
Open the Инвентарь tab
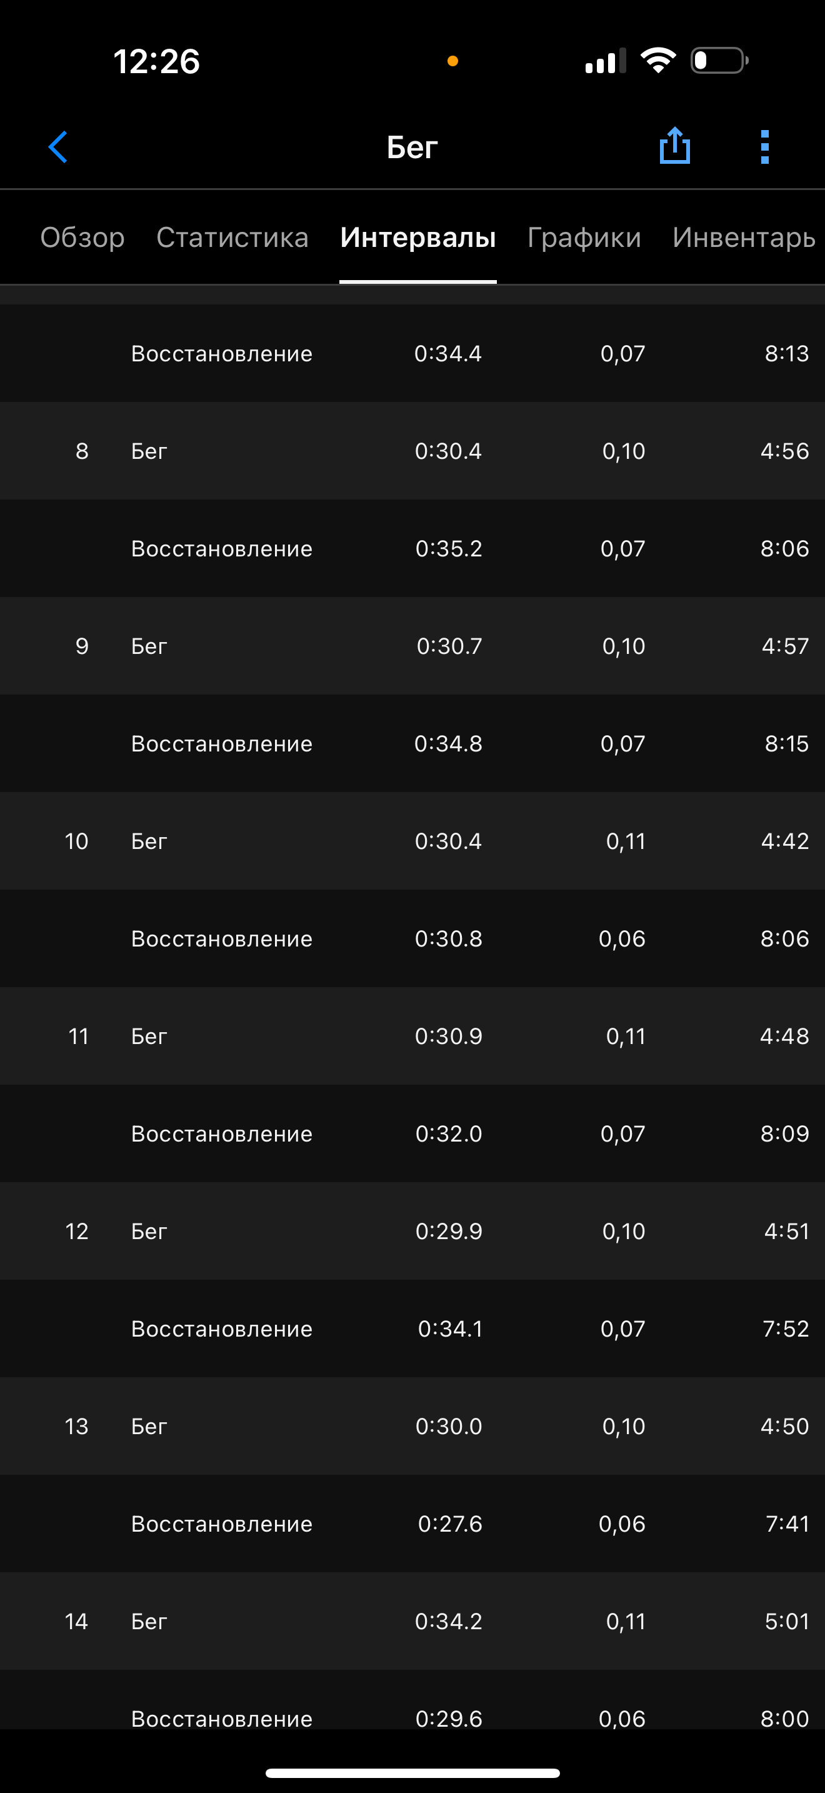tap(744, 238)
